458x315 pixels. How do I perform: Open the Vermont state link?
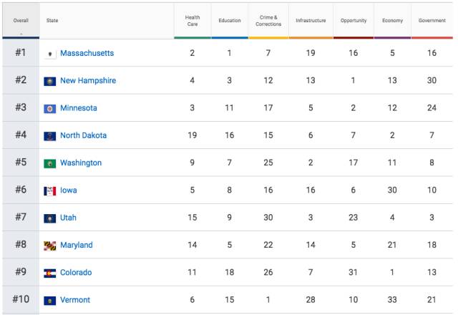75,301
